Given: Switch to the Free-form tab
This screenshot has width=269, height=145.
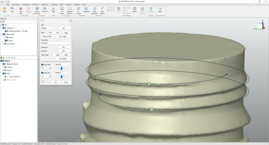Looking at the screenshot, I should (45, 5).
